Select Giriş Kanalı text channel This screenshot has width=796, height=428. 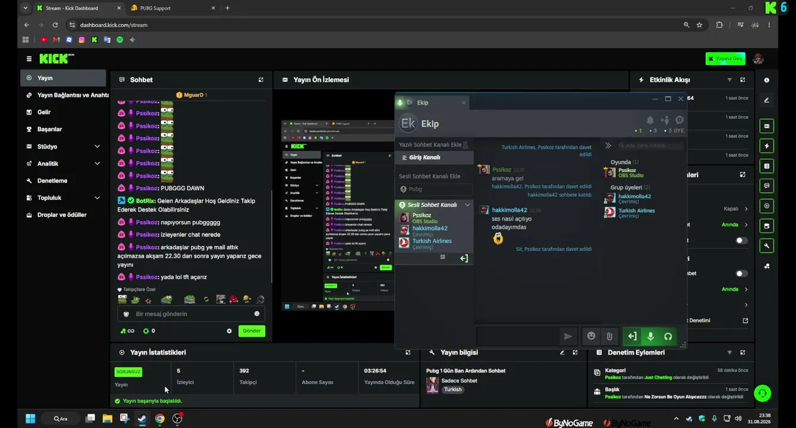pyautogui.click(x=435, y=158)
